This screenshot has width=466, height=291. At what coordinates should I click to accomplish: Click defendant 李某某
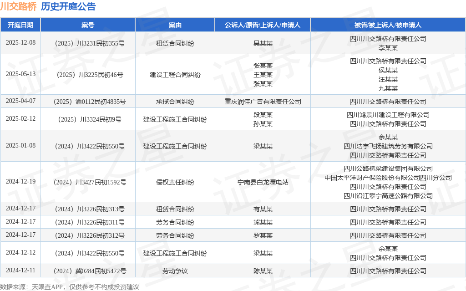click(x=388, y=48)
